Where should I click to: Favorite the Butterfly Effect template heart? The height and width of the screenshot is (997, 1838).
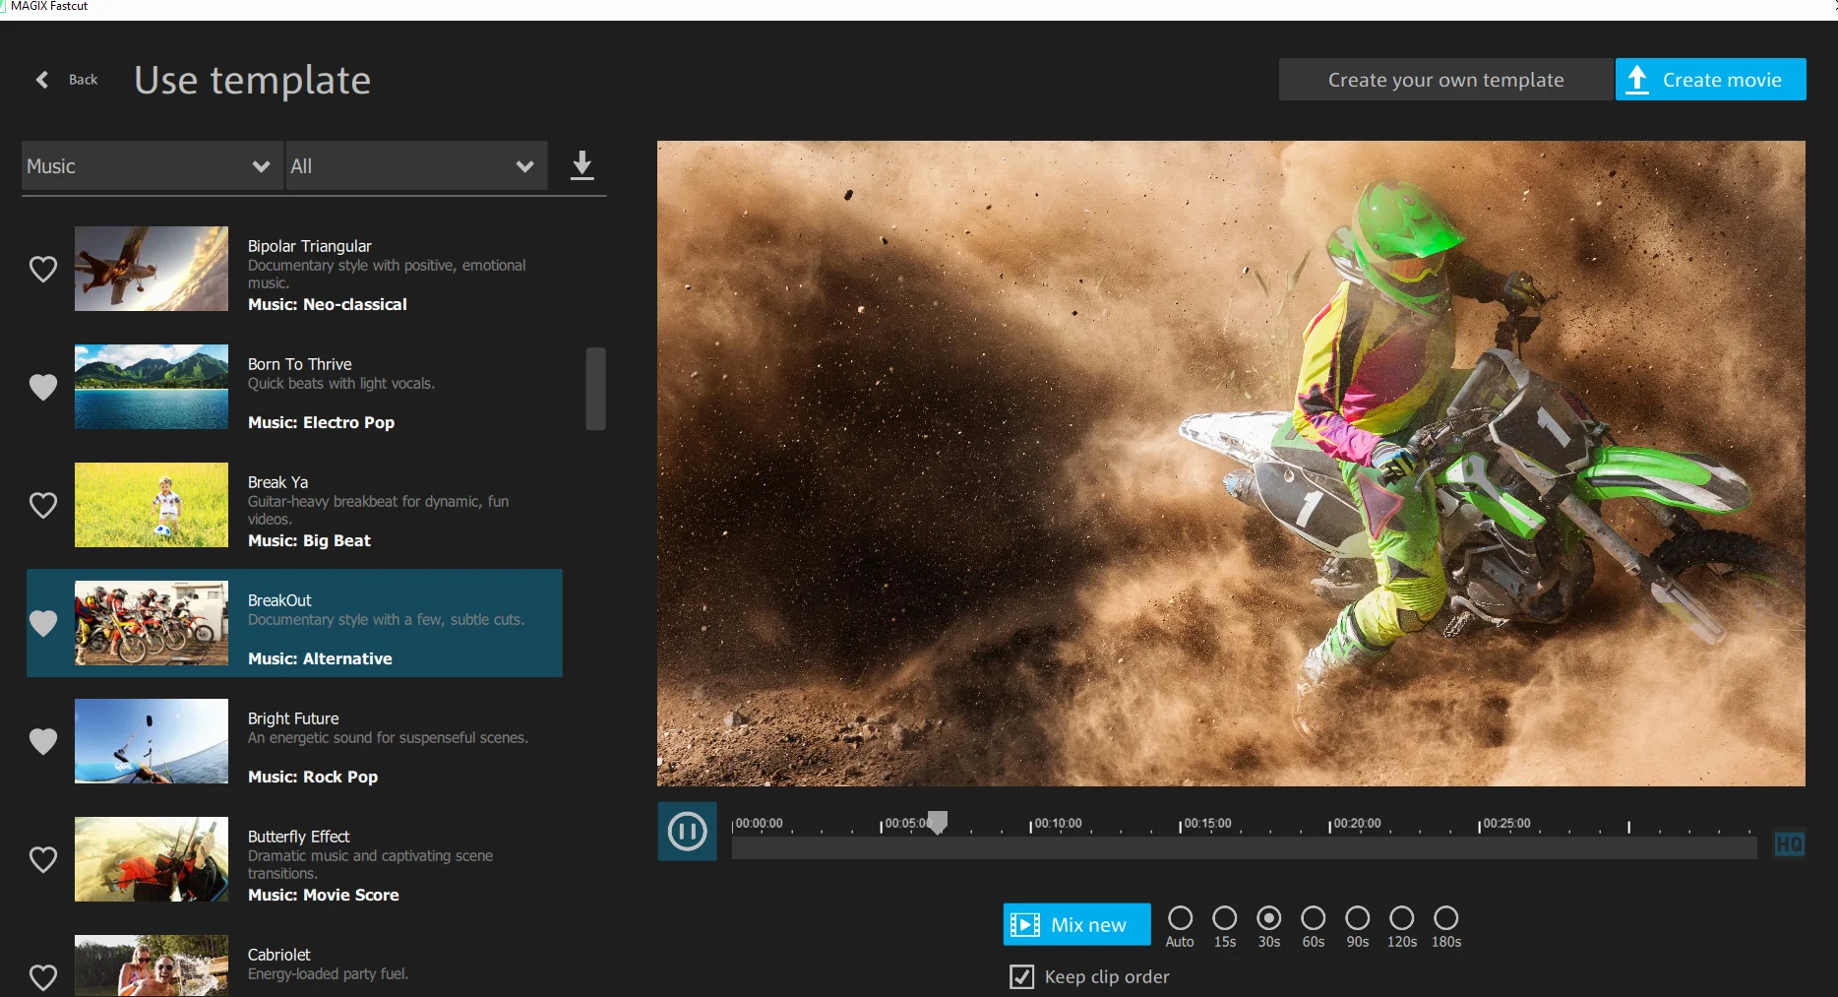tap(43, 859)
